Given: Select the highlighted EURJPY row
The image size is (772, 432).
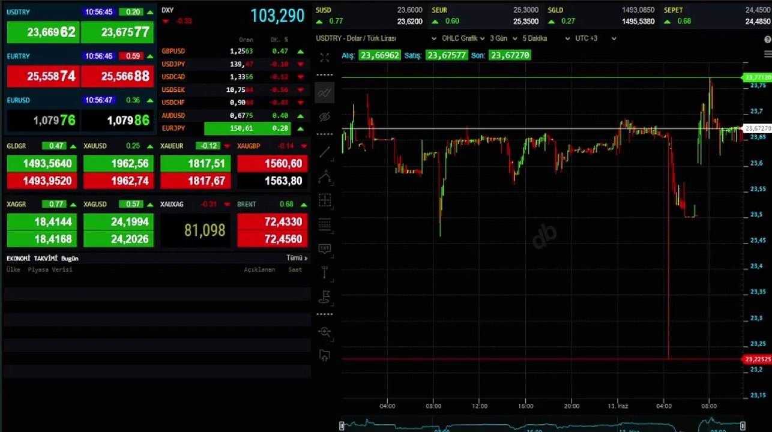Looking at the screenshot, I should (x=233, y=128).
